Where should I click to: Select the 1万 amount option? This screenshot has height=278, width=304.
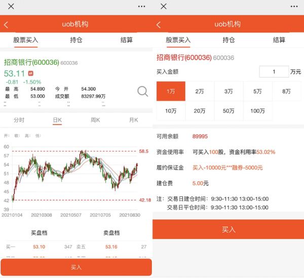pos(171,92)
